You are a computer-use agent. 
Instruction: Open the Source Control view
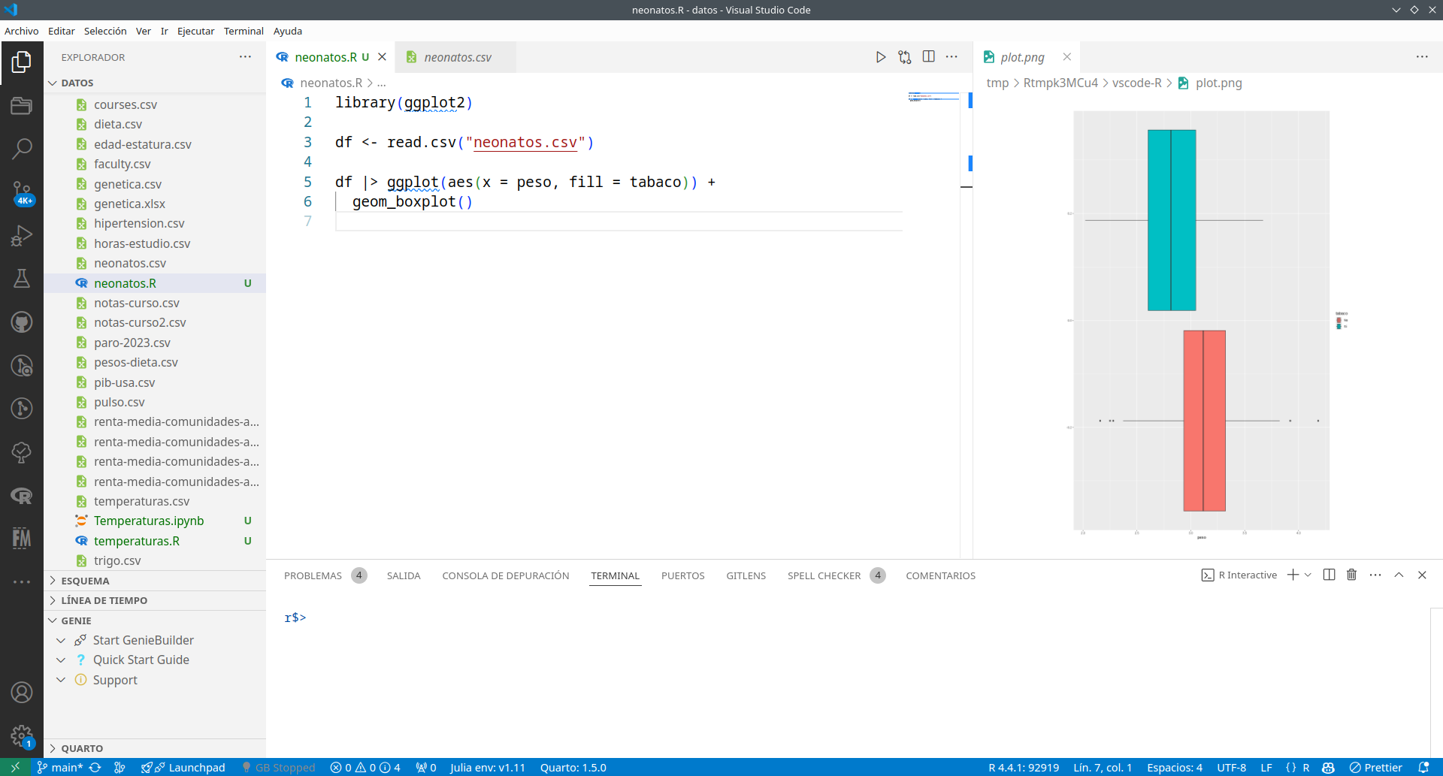[x=22, y=192]
